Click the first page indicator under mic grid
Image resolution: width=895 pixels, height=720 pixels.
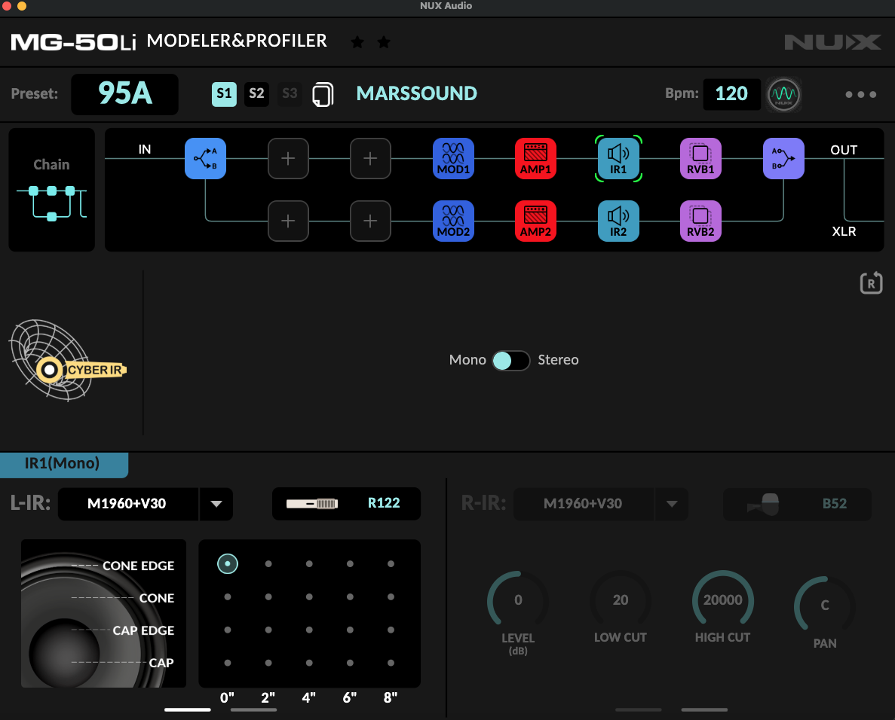point(188,709)
